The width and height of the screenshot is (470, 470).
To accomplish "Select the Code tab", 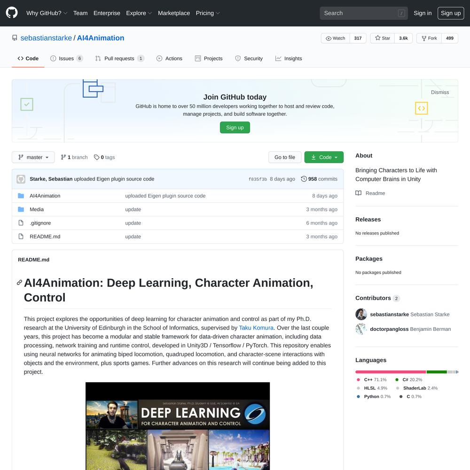I will pos(28,58).
